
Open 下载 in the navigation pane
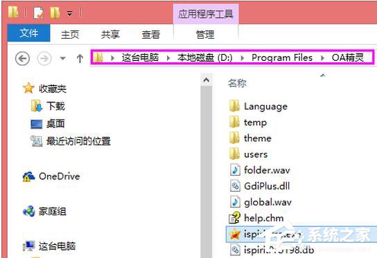(55, 106)
